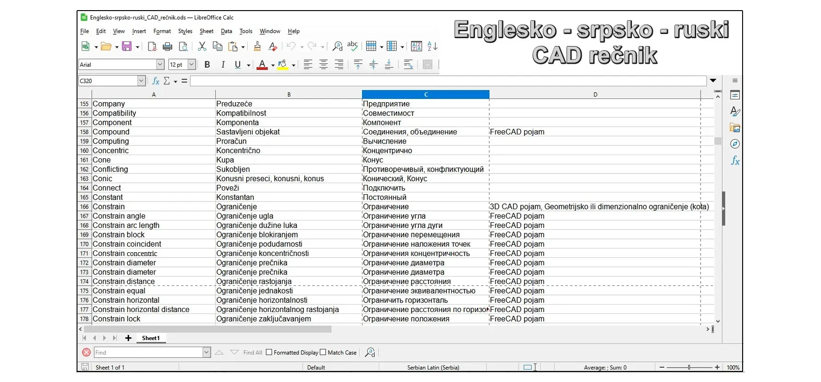Click the Sort ascending/descending dialog icon

[416, 46]
